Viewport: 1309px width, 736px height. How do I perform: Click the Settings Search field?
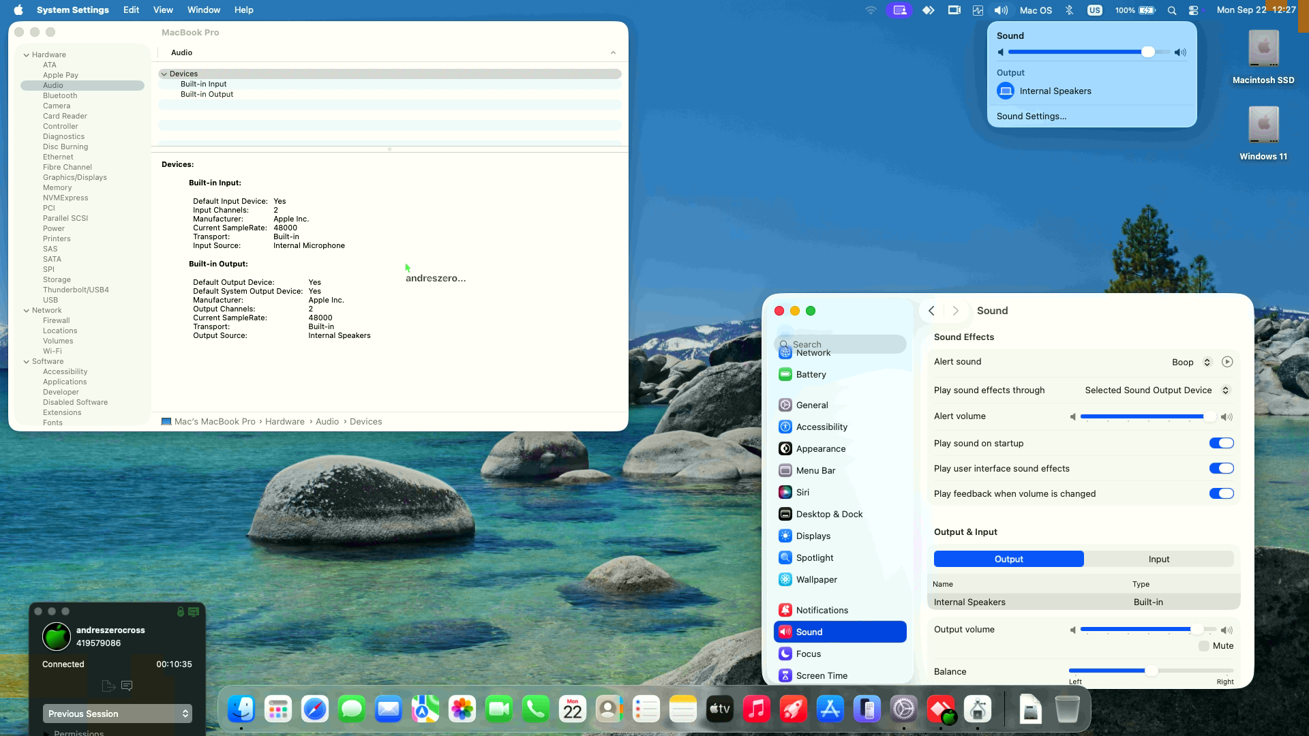[x=840, y=344]
